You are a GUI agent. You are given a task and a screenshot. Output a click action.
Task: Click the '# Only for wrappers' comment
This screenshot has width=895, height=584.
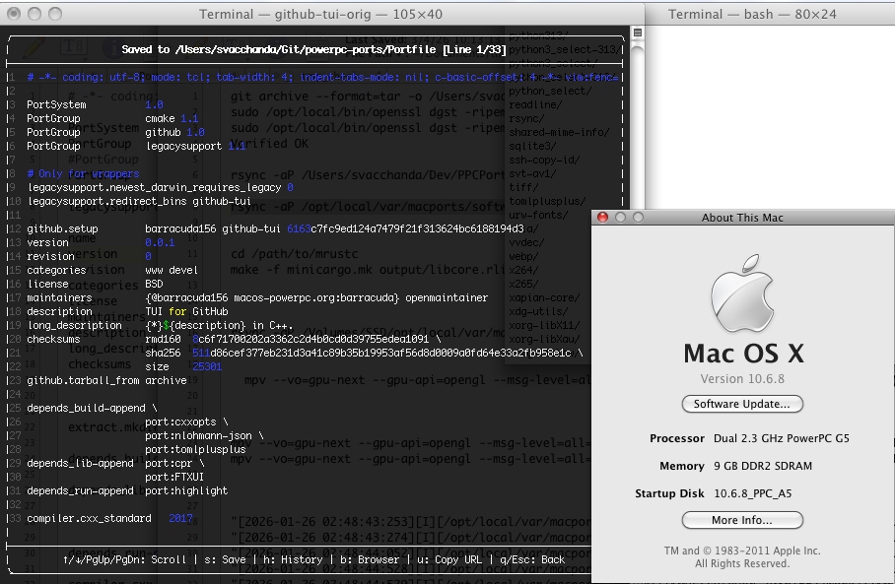click(x=83, y=173)
